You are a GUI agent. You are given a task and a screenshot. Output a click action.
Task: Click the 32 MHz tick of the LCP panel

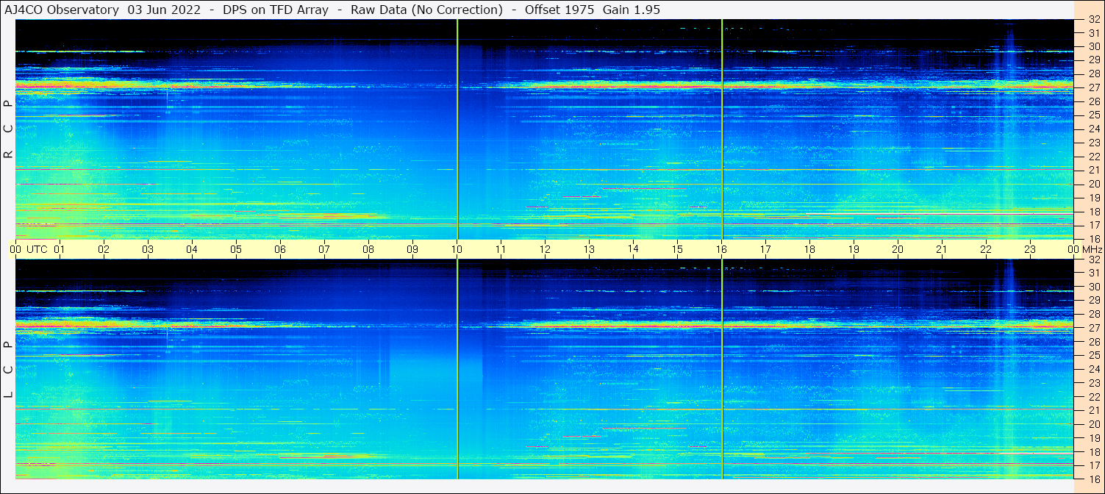(1094, 259)
